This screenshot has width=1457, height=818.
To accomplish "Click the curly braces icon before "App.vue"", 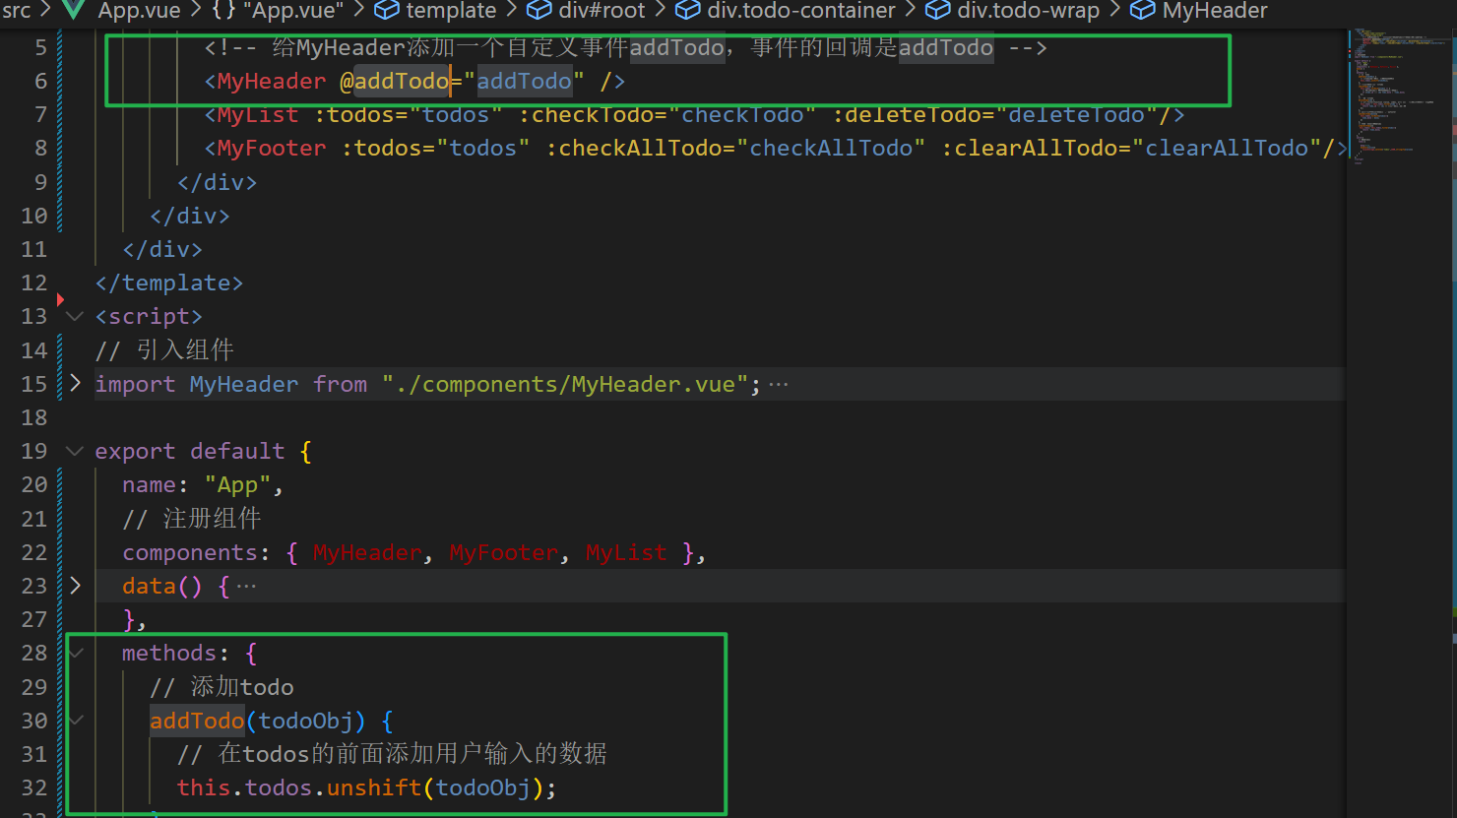I will pos(223,10).
